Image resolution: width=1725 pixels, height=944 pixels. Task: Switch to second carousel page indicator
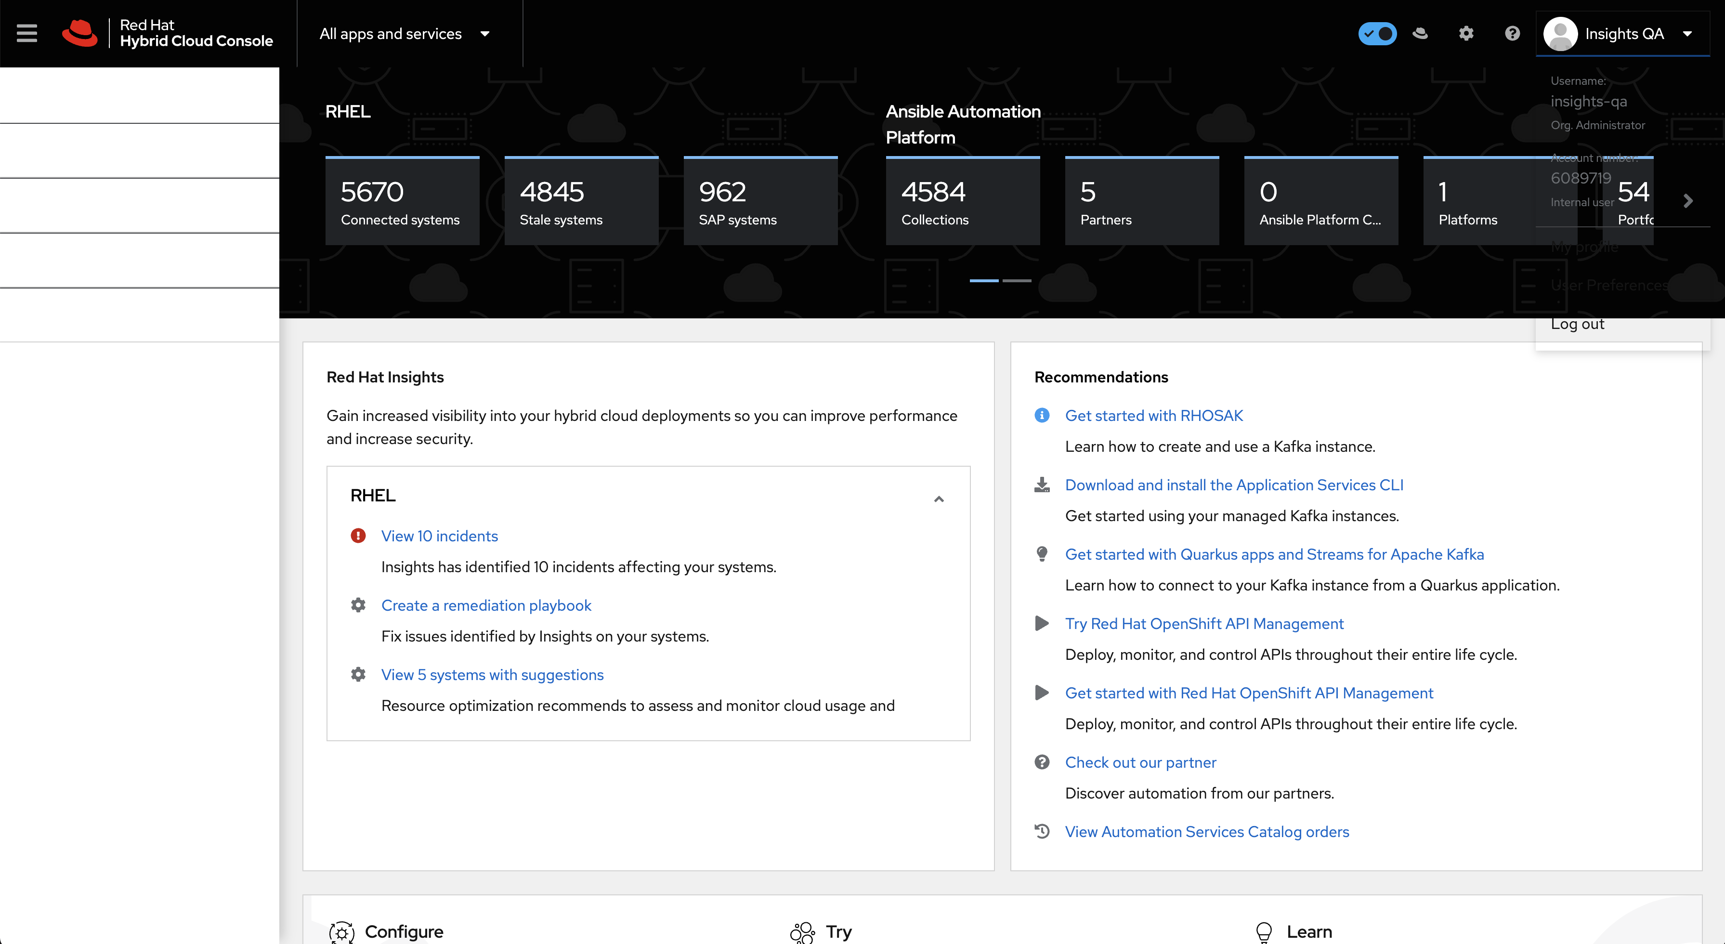tap(1017, 280)
